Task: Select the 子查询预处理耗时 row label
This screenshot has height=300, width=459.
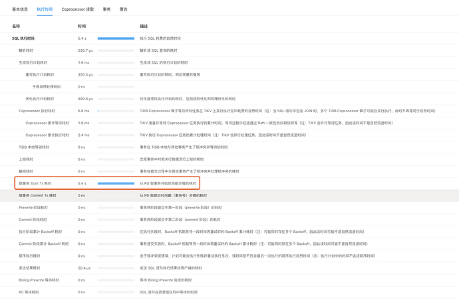Action: tap(47, 87)
